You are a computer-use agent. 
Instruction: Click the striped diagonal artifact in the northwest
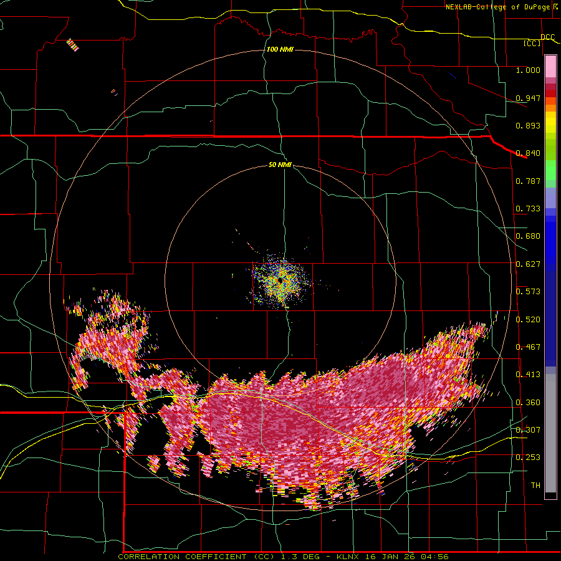pyautogui.click(x=73, y=45)
